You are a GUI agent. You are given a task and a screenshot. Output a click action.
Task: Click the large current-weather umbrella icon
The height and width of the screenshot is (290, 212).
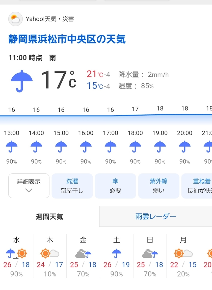coord(22,81)
